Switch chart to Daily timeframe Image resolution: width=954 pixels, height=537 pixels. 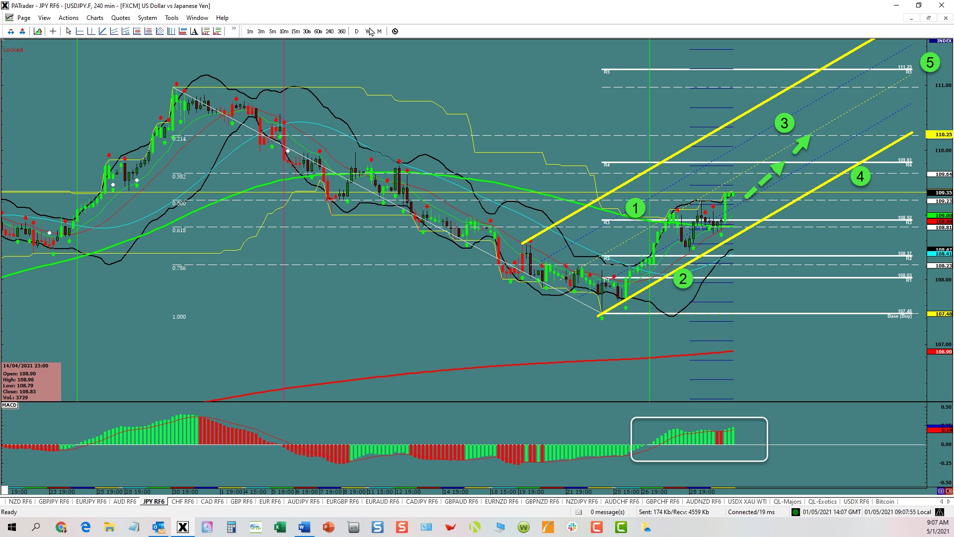pyautogui.click(x=356, y=31)
